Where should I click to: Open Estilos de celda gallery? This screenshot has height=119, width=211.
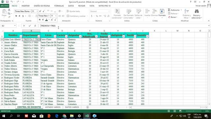coord(138,14)
